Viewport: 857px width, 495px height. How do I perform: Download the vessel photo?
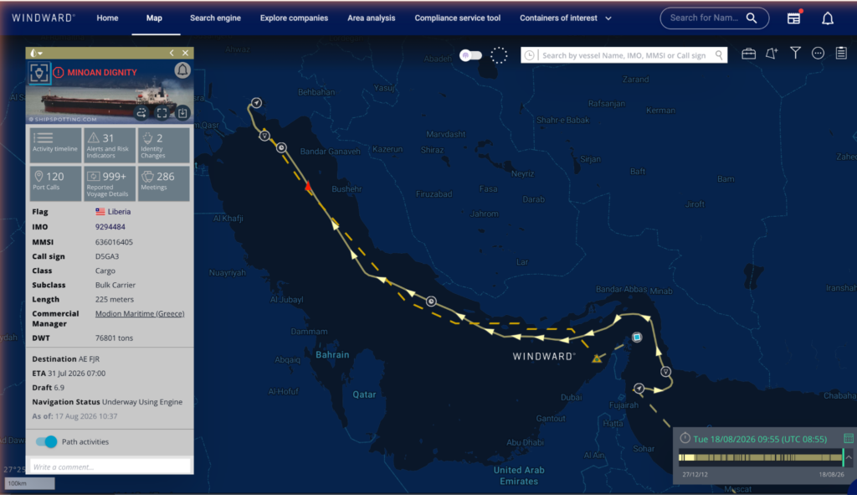click(182, 113)
